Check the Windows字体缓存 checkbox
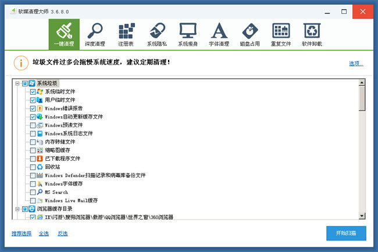 [x=33, y=184]
